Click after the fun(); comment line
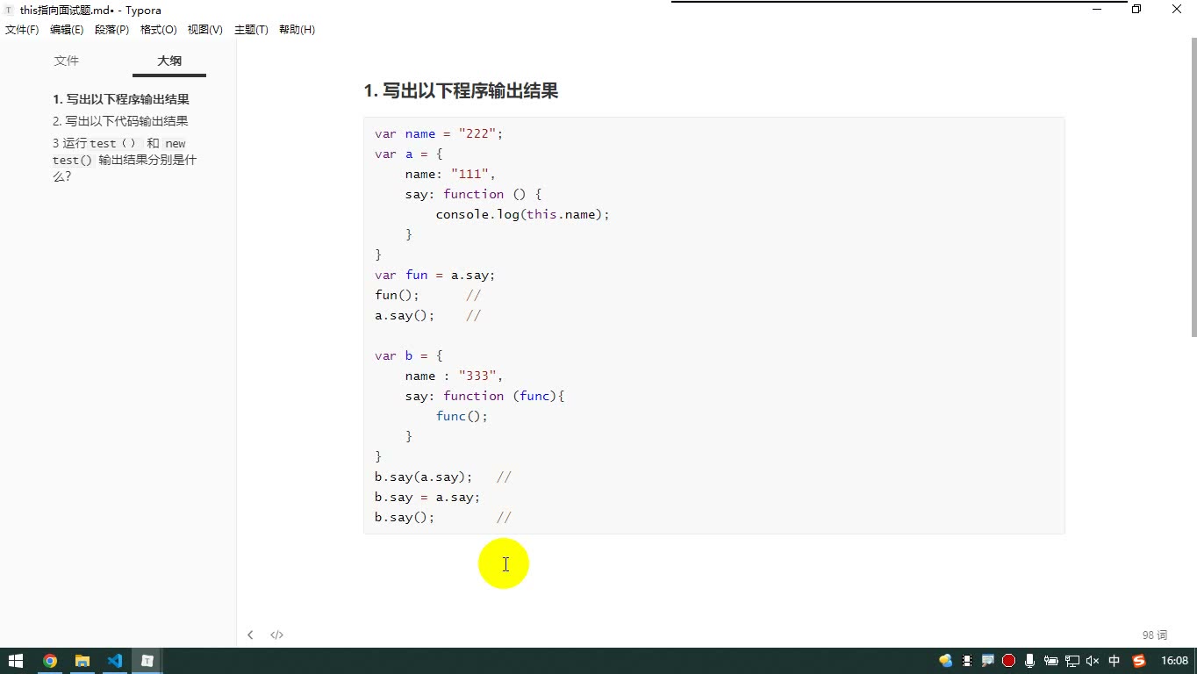The height and width of the screenshot is (674, 1197). (427, 295)
